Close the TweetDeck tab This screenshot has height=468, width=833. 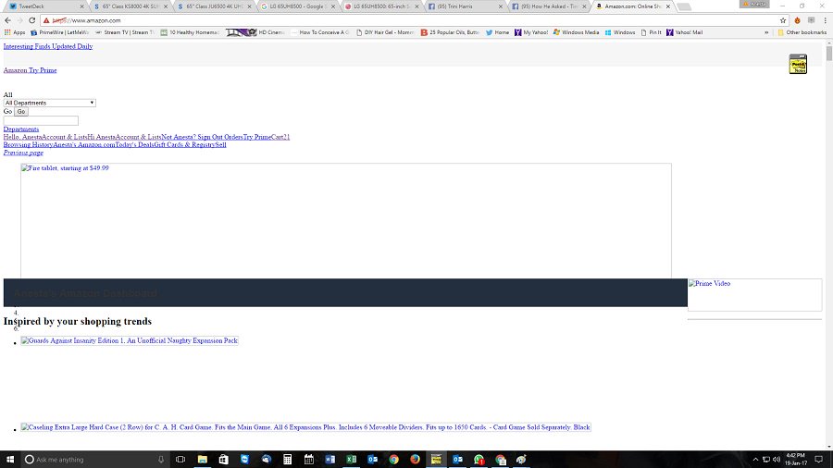click(81, 6)
